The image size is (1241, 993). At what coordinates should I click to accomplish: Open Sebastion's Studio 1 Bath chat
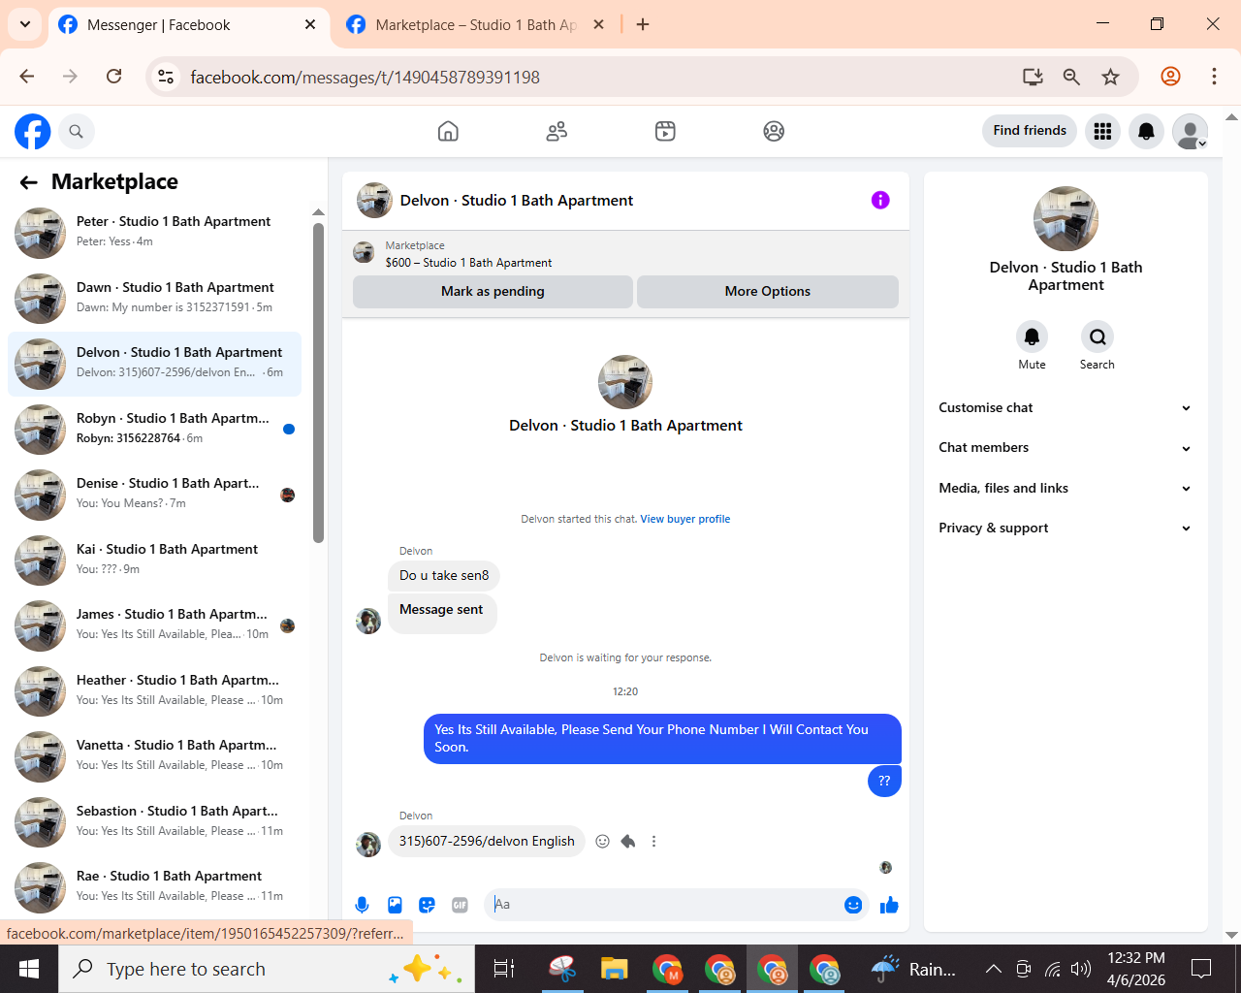(155, 822)
